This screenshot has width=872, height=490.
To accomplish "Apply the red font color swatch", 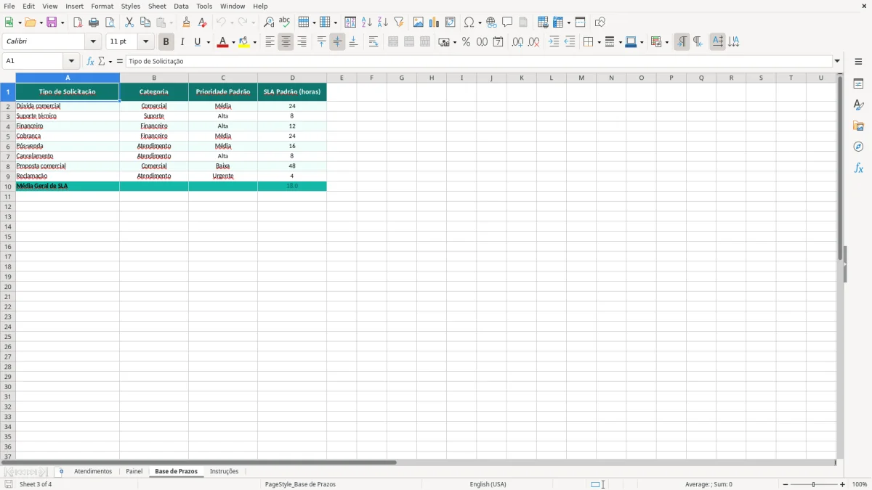I will (x=223, y=42).
